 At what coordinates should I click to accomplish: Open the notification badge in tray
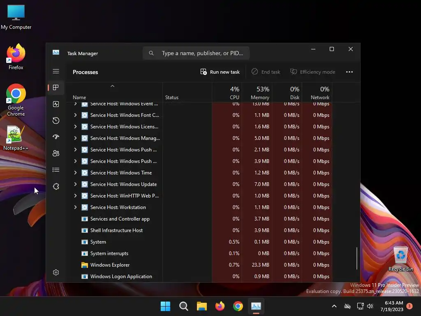click(409, 306)
